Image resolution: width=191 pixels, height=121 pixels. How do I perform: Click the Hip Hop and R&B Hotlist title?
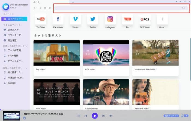tap(145, 69)
